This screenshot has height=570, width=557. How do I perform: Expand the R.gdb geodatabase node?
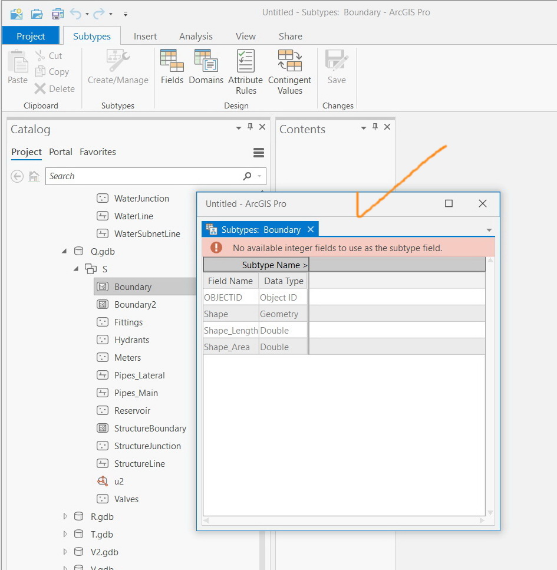(65, 516)
